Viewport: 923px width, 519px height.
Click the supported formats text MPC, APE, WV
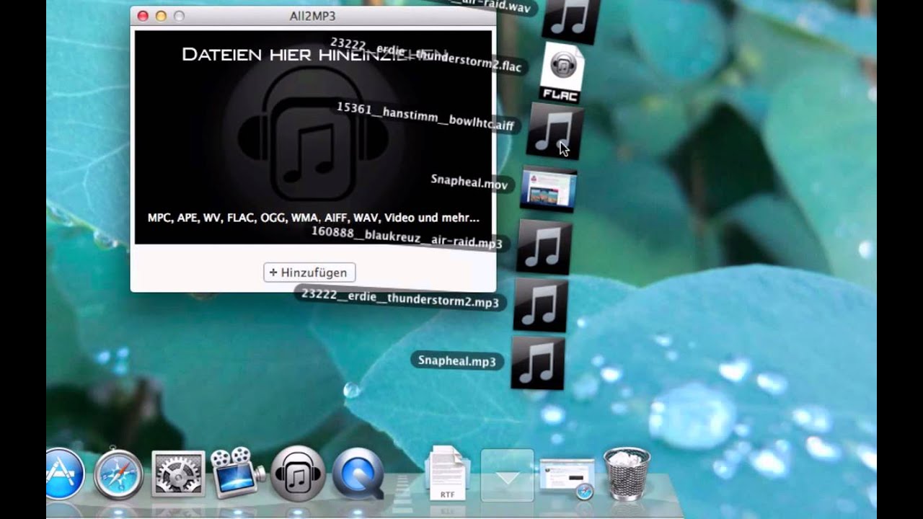tap(313, 218)
